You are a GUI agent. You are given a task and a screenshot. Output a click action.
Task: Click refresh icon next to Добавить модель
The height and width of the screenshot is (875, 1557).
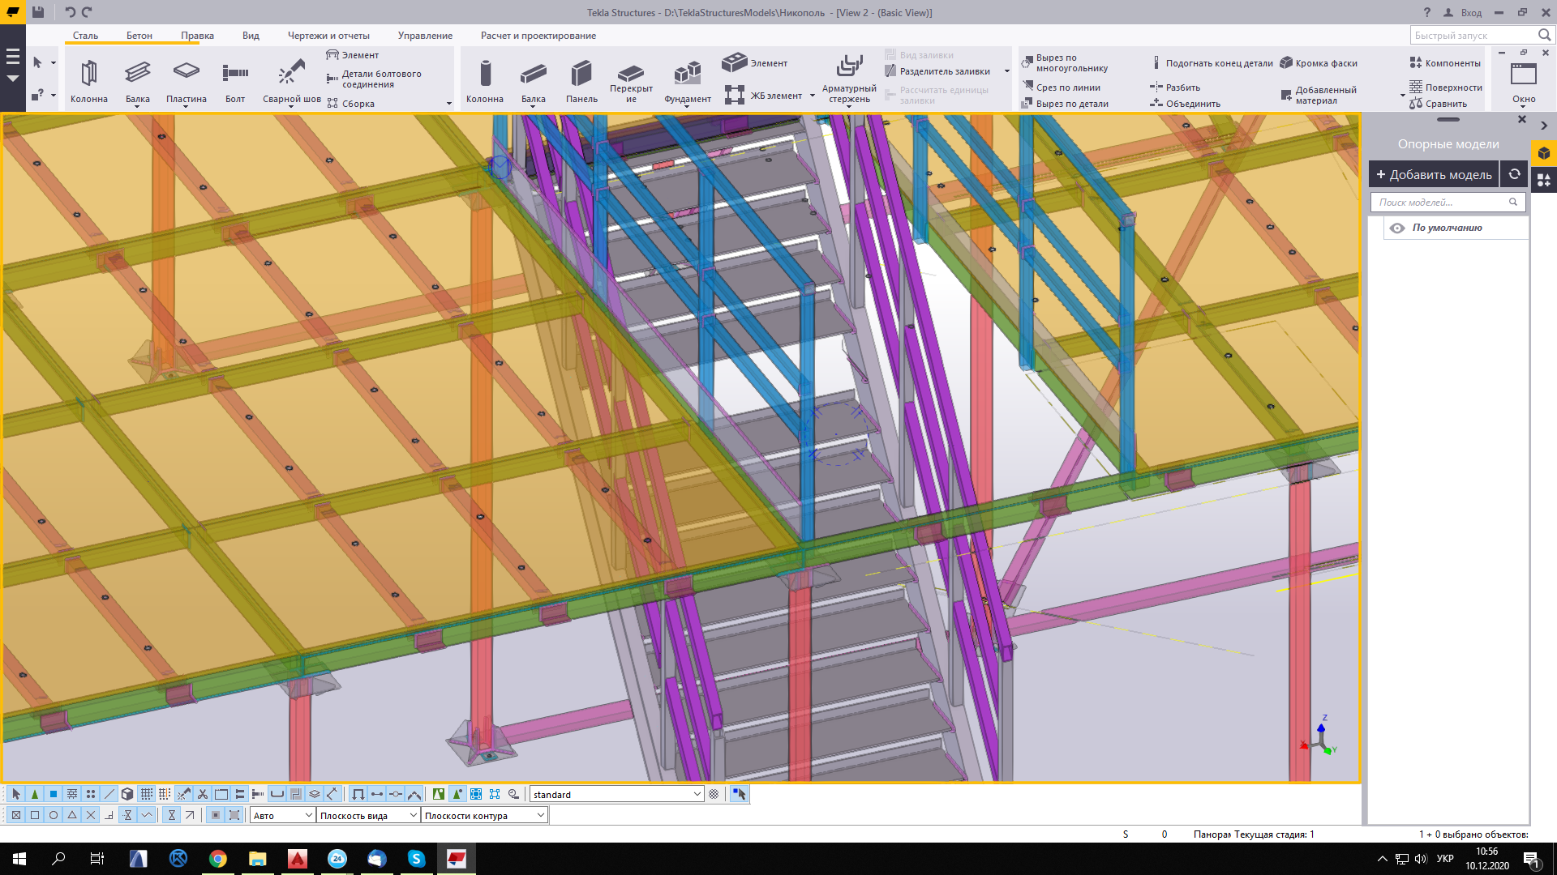[1514, 174]
